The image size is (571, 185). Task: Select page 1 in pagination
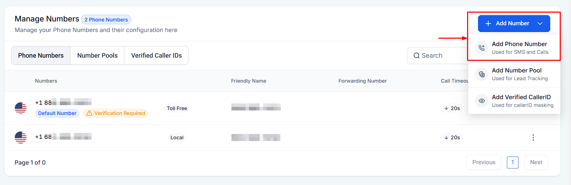tap(513, 162)
